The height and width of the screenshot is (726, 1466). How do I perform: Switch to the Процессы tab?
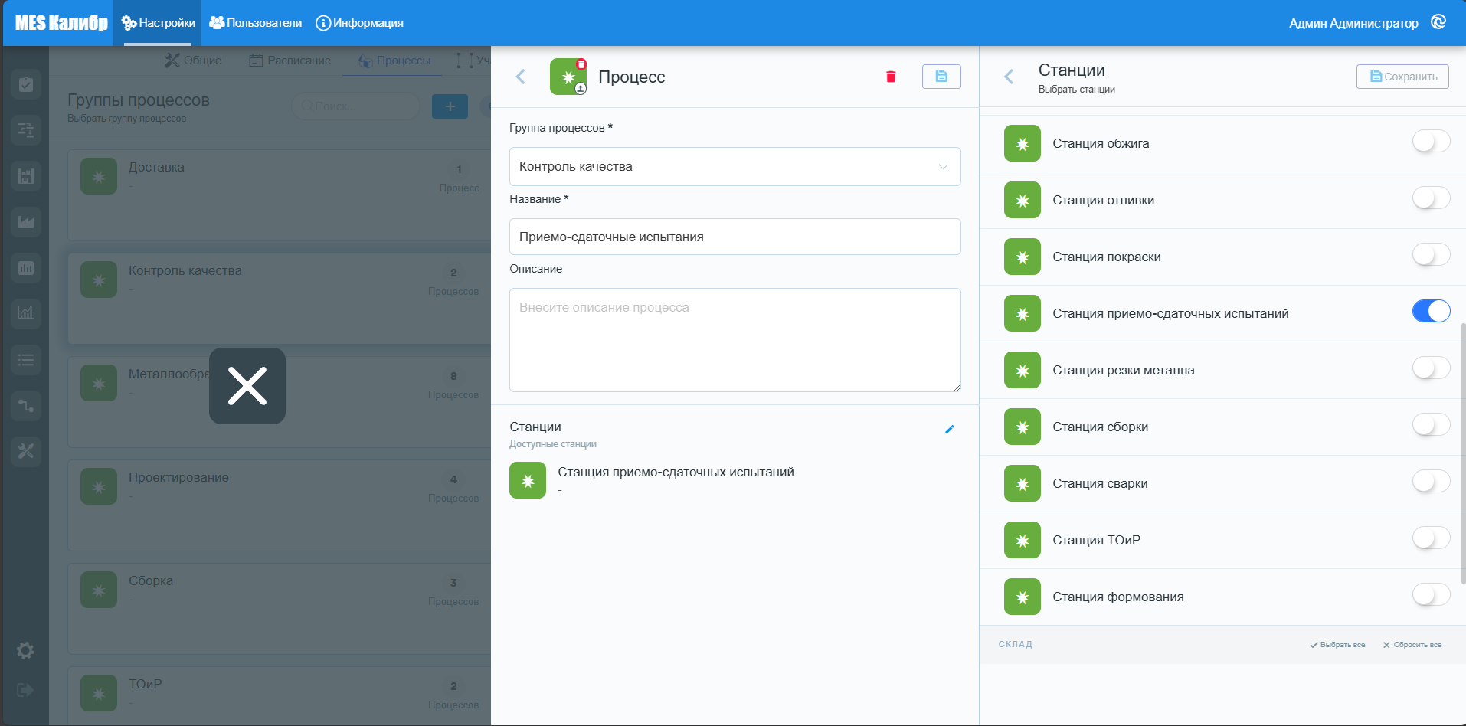tap(394, 60)
